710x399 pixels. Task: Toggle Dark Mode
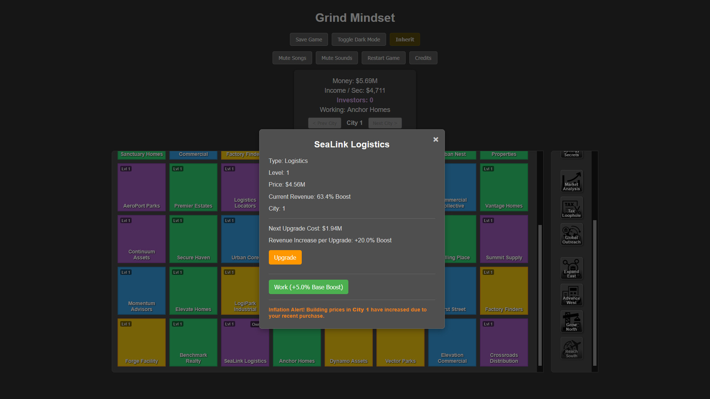point(359,39)
